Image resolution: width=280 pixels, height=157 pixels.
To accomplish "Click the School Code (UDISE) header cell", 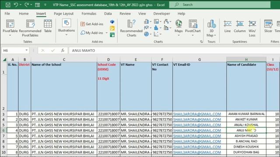I will [108, 86].
